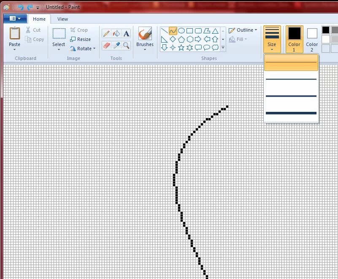The height and width of the screenshot is (279, 338).
Task: Select the Polygon shape
Action: tap(207, 31)
